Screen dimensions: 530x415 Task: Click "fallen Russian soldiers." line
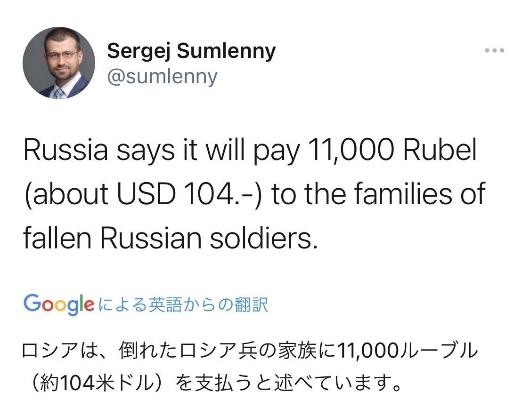click(168, 239)
